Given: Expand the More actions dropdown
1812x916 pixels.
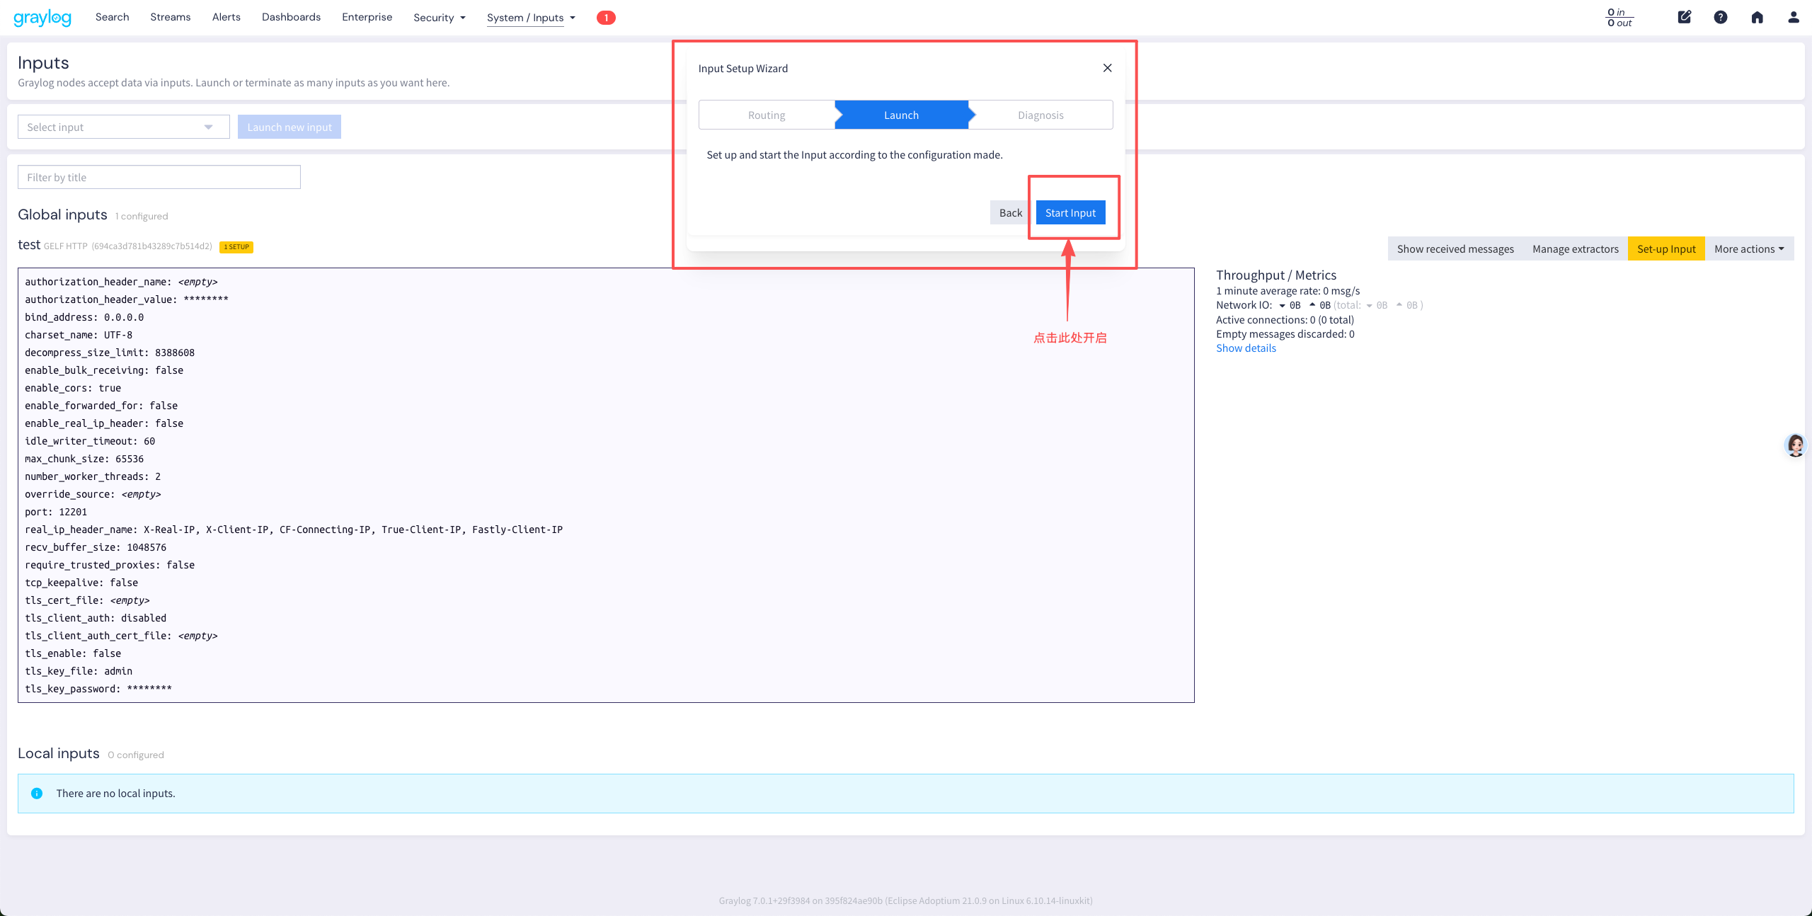Looking at the screenshot, I should tap(1749, 248).
